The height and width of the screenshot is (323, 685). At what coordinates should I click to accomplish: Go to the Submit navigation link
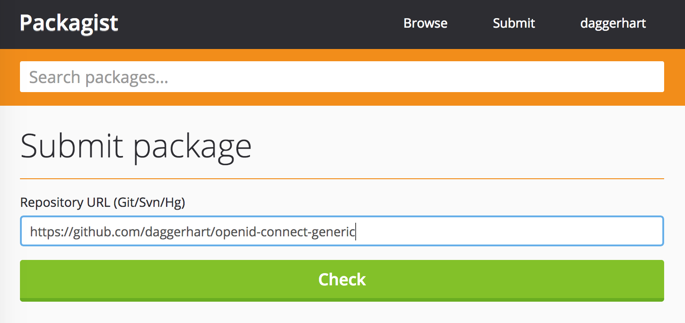tap(514, 23)
